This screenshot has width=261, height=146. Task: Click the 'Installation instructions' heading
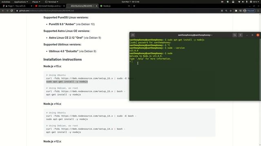[x=62, y=60]
